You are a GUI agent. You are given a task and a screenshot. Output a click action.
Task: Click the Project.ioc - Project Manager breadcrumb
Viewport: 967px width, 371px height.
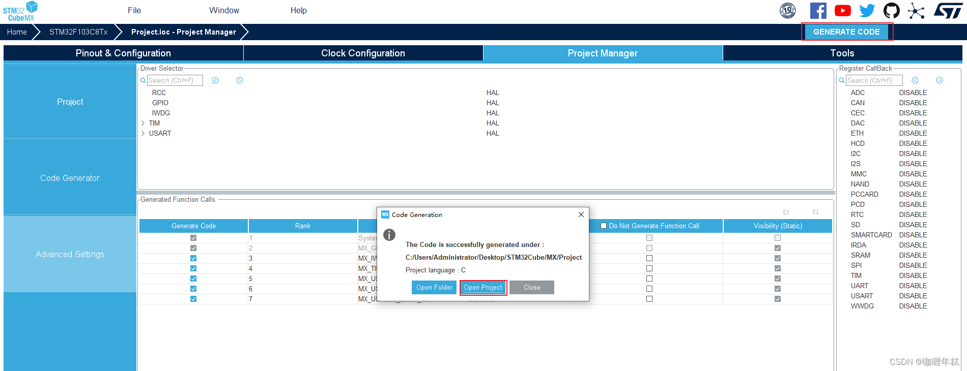(184, 32)
